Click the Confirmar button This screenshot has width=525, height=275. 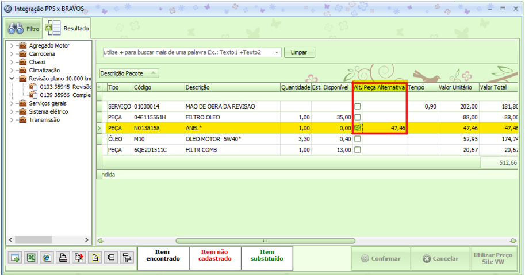click(381, 258)
